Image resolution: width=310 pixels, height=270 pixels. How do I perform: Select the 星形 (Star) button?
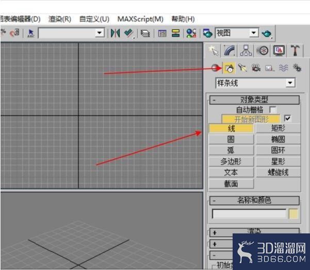278,162
